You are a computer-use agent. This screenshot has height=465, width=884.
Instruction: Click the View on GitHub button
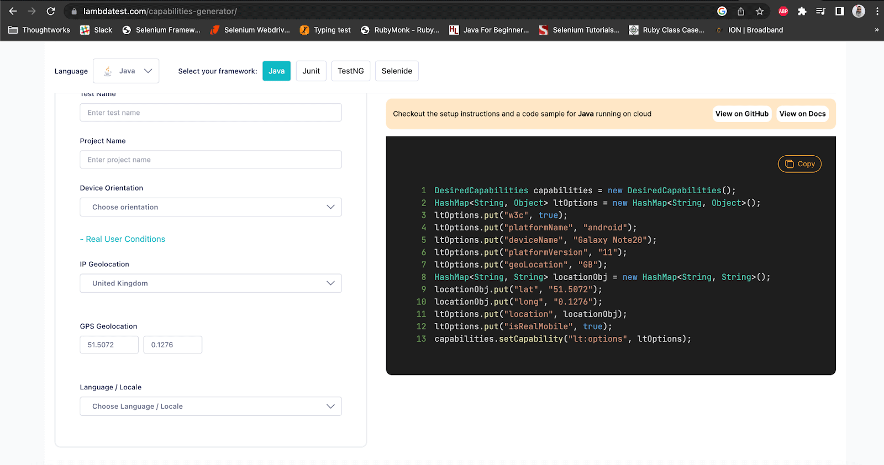coord(741,114)
